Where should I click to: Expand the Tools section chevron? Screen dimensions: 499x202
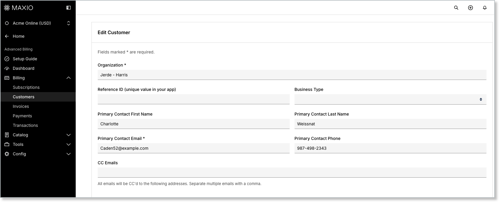coord(69,144)
